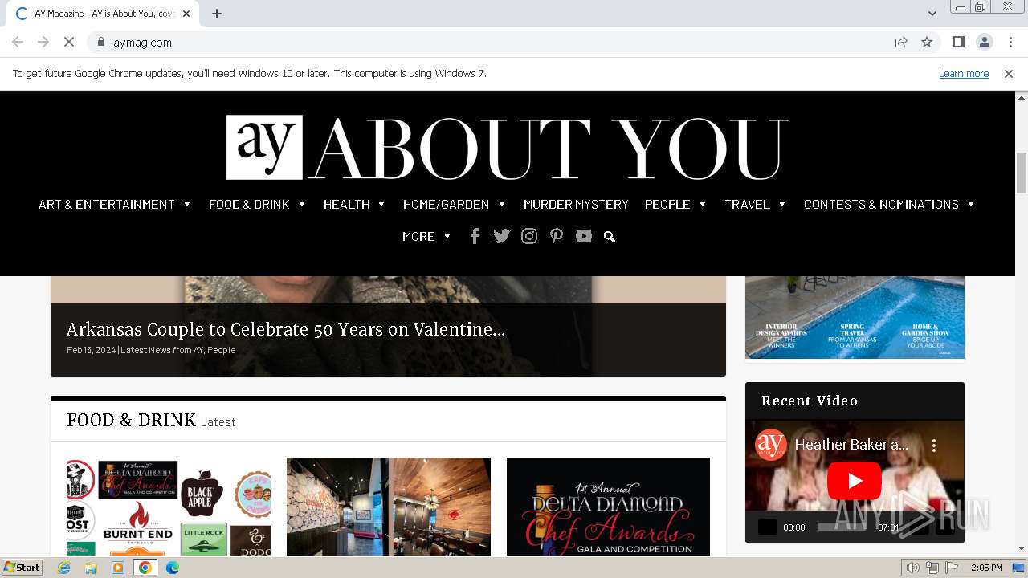Open the YouTube social icon
Screen dimensions: 1028x578
coord(584,236)
